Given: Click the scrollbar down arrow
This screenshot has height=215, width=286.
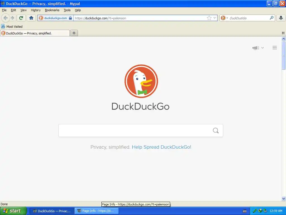Looking at the screenshot, I should click(x=283, y=198).
